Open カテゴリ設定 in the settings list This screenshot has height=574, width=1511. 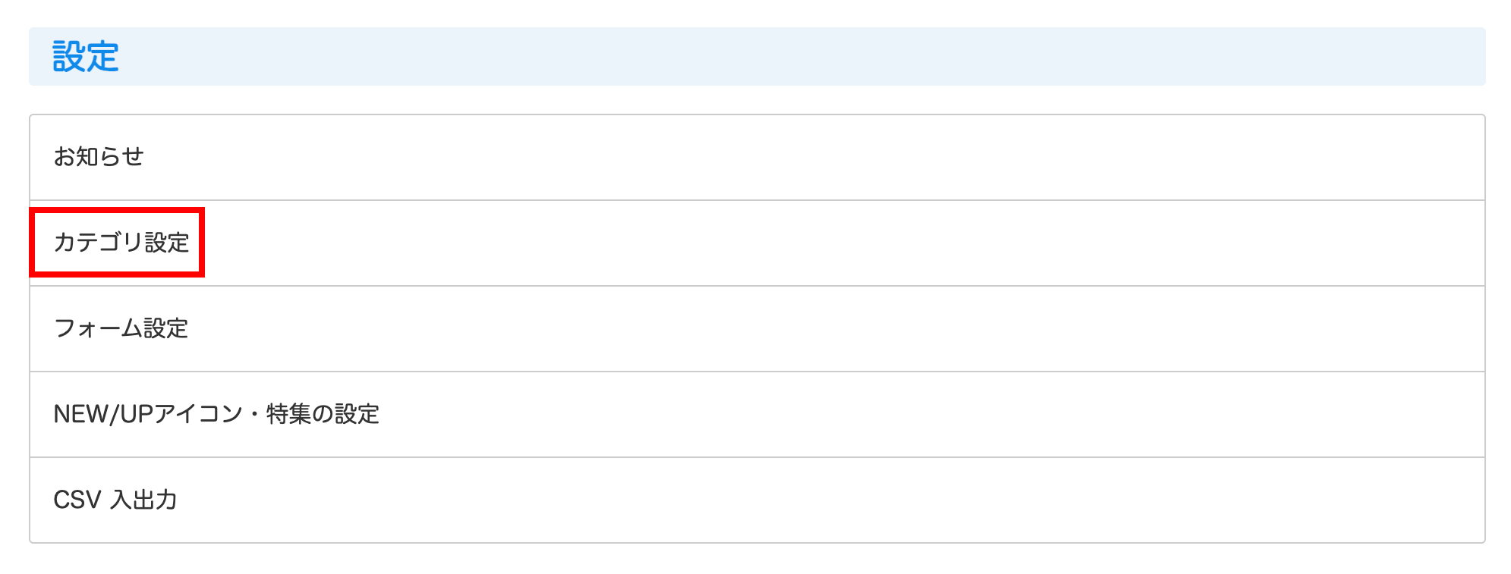click(x=121, y=243)
